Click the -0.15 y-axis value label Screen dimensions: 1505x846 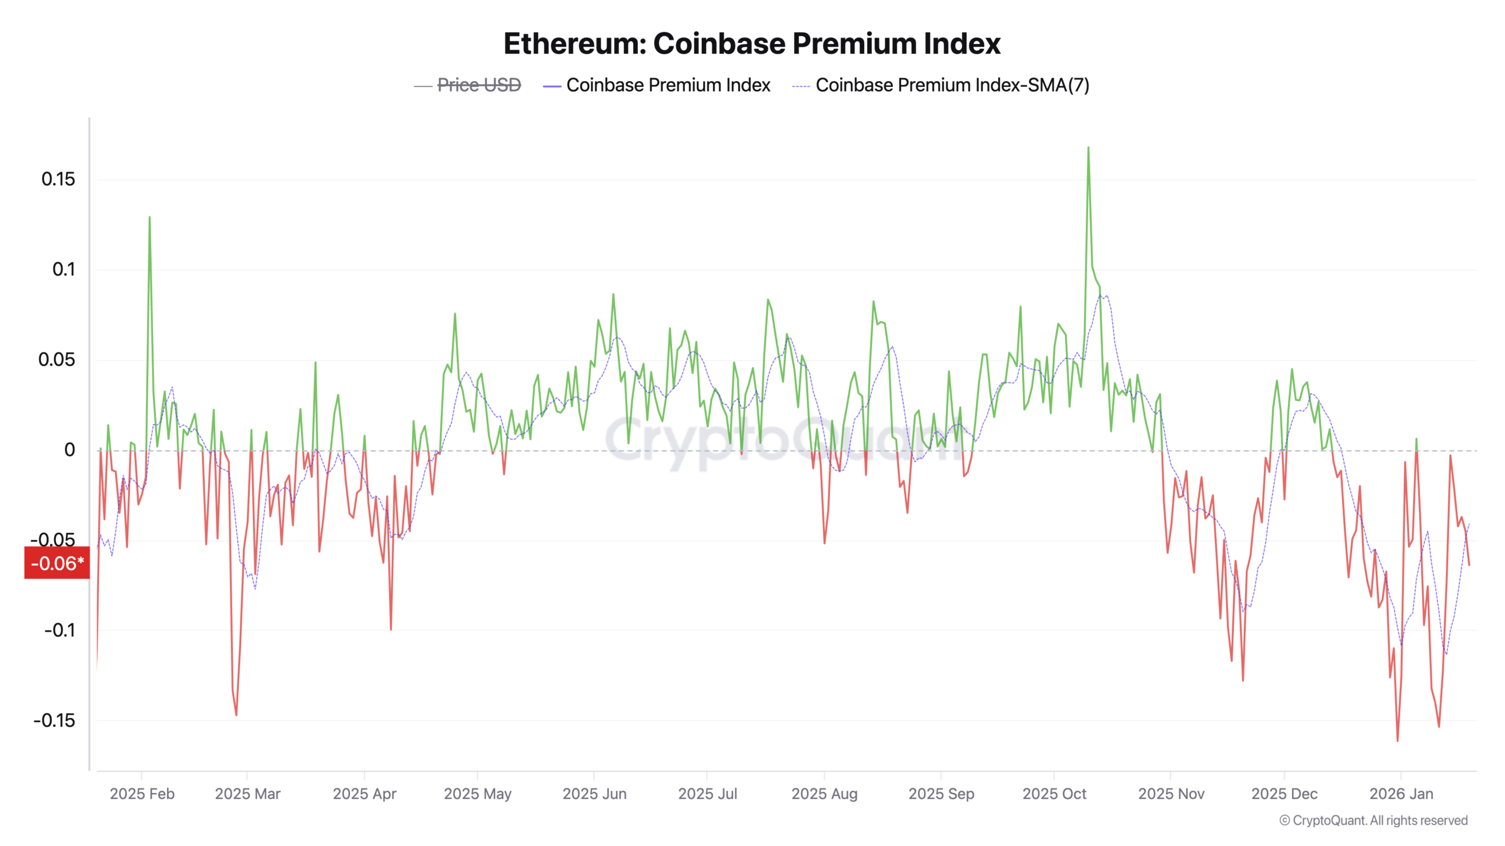click(x=54, y=720)
